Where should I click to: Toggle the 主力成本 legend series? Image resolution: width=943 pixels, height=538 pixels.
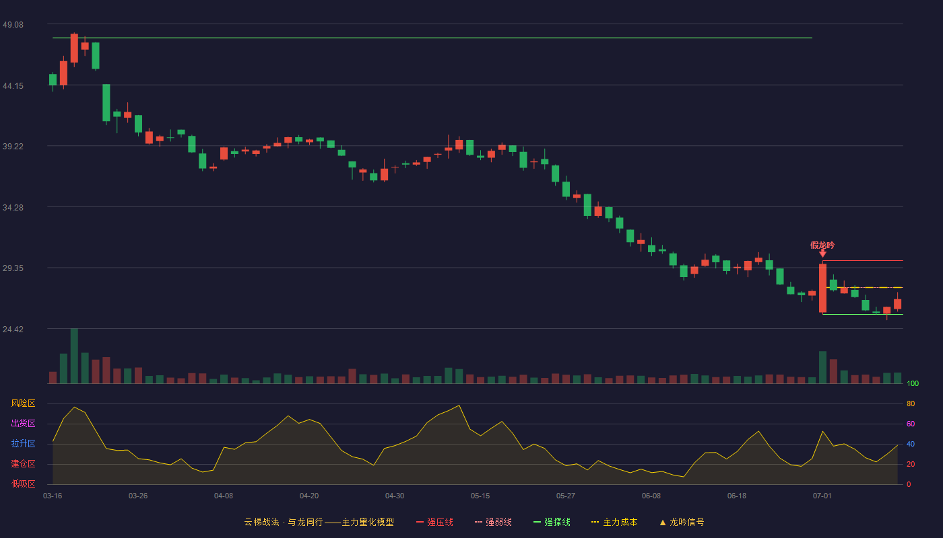point(620,523)
